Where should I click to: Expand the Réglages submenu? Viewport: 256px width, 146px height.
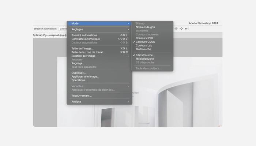(99, 29)
